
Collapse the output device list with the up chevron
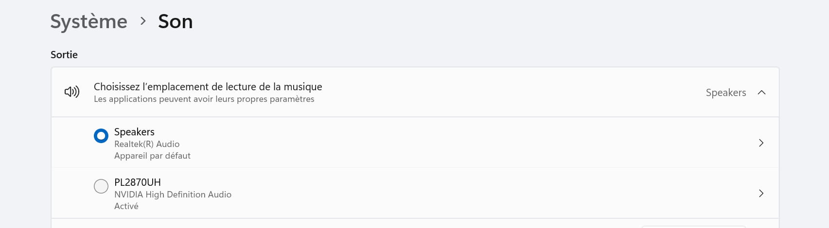[x=761, y=92]
